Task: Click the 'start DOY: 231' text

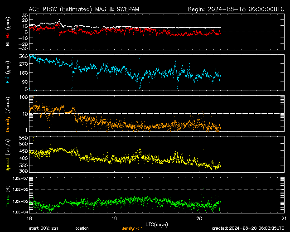Action: 43,228
